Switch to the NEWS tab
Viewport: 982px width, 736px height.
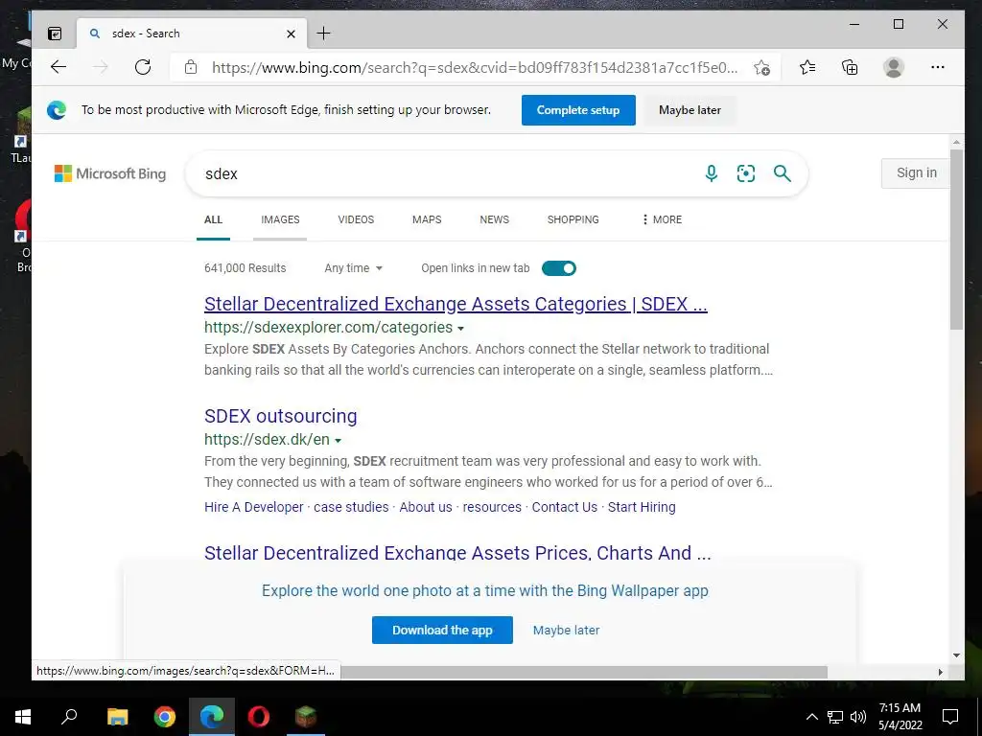(494, 219)
